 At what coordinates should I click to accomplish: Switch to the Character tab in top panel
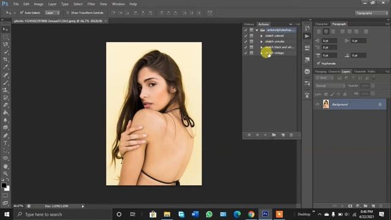click(321, 24)
